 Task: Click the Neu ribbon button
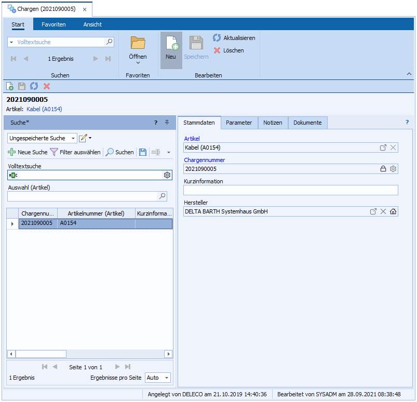[x=171, y=49]
